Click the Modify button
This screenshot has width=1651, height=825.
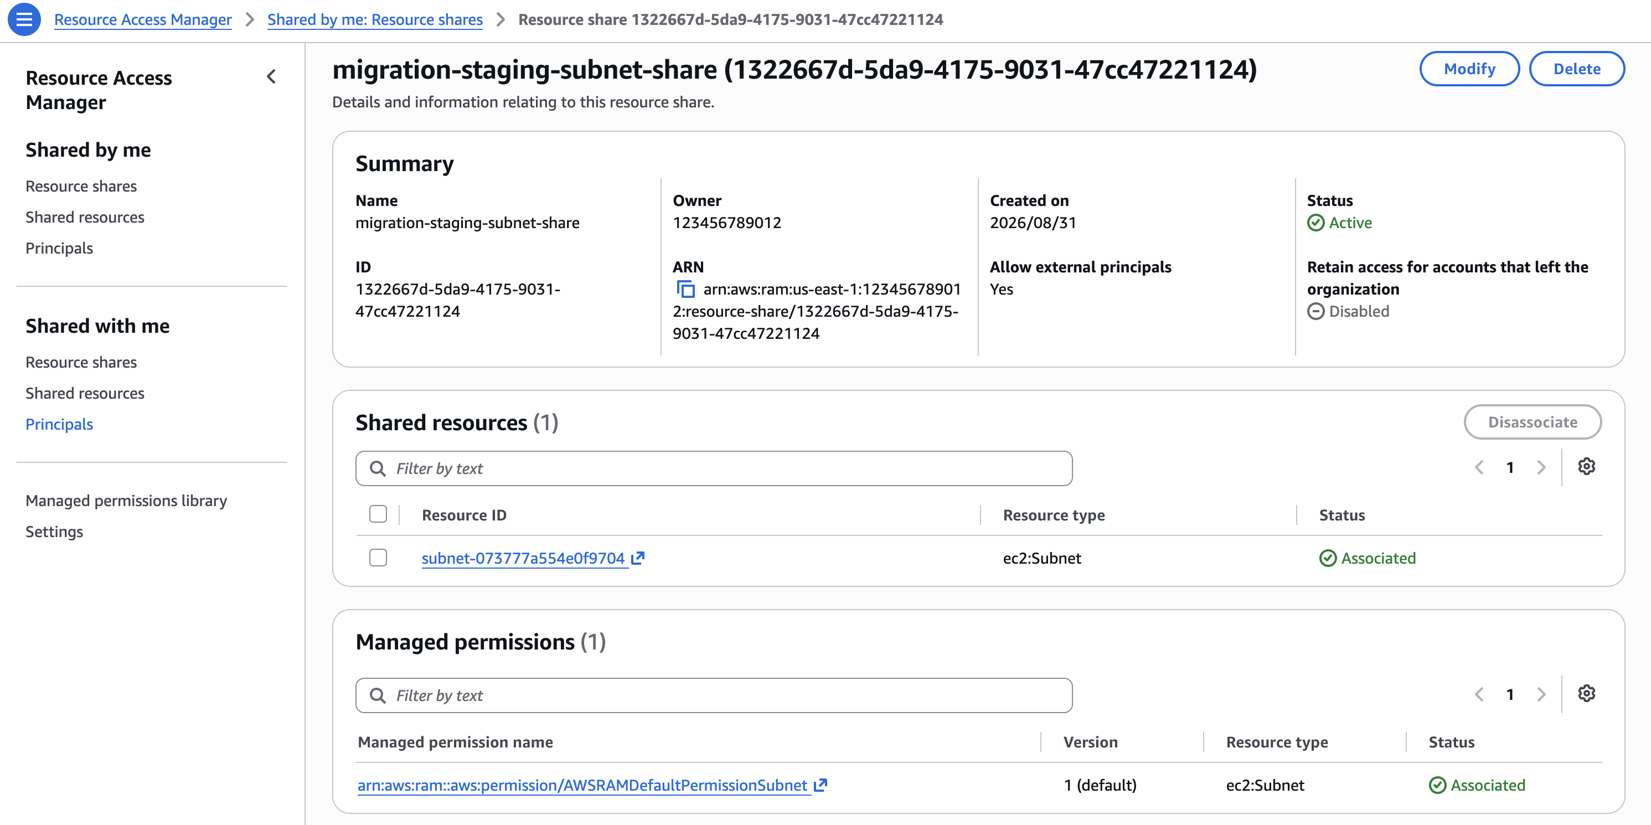1469,69
